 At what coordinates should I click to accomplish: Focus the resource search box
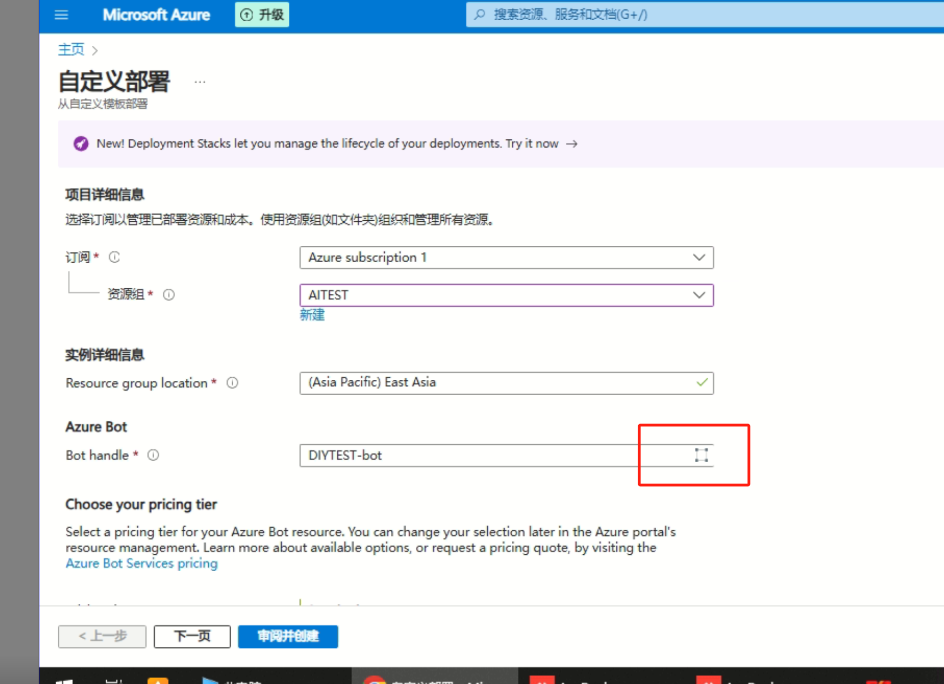705,15
